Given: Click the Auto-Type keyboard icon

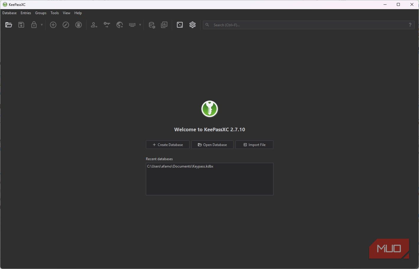Looking at the screenshot, I should (x=132, y=25).
